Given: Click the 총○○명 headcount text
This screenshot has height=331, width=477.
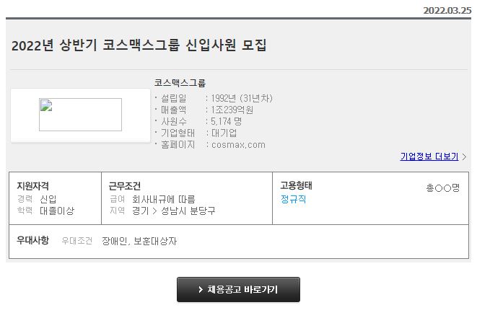Looking at the screenshot, I should [x=442, y=187].
